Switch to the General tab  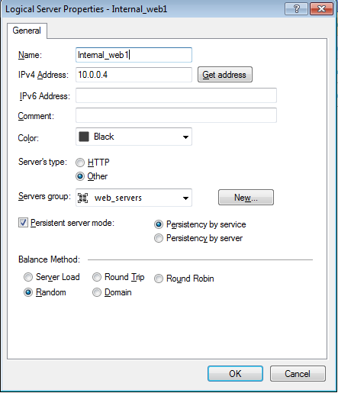27,31
